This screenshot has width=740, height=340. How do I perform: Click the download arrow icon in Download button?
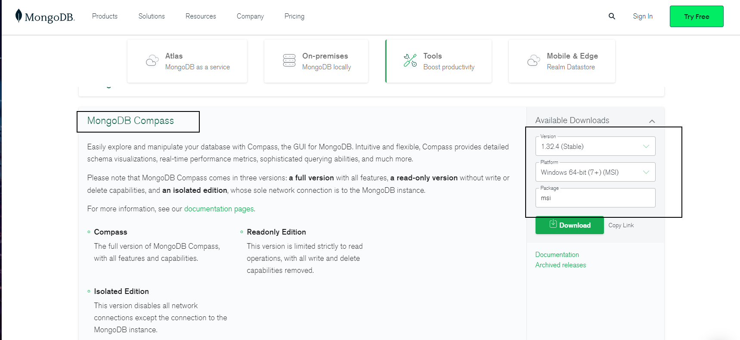(x=553, y=224)
